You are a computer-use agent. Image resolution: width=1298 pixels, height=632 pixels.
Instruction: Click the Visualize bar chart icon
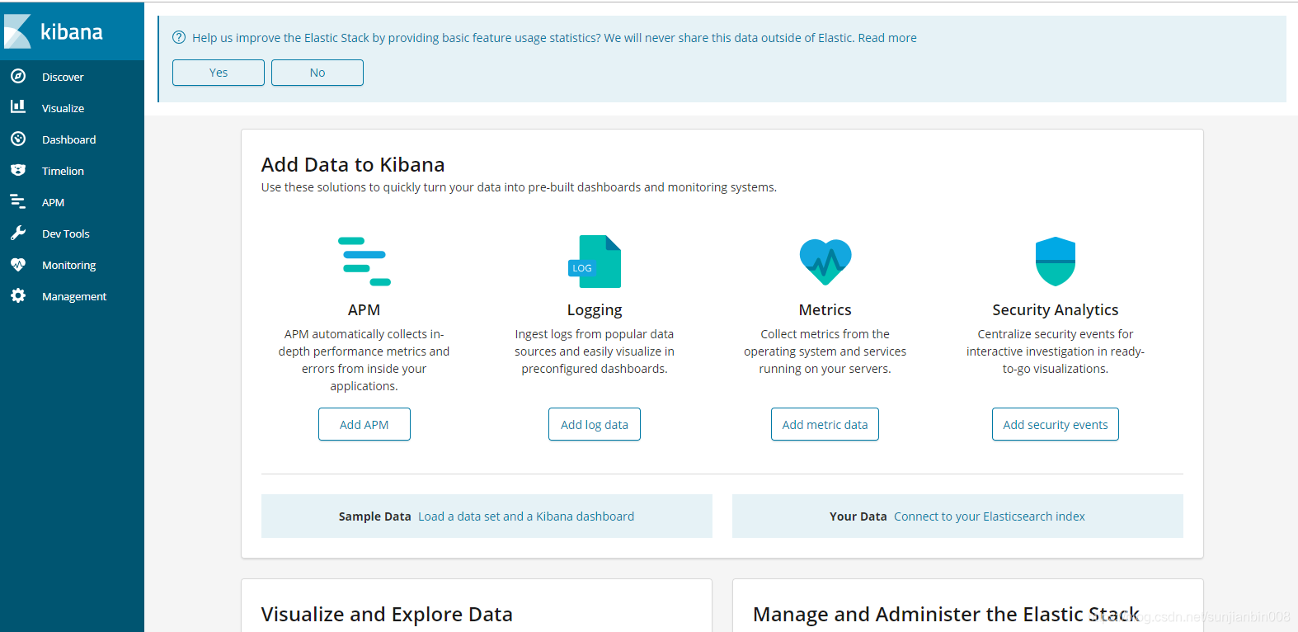pos(18,106)
